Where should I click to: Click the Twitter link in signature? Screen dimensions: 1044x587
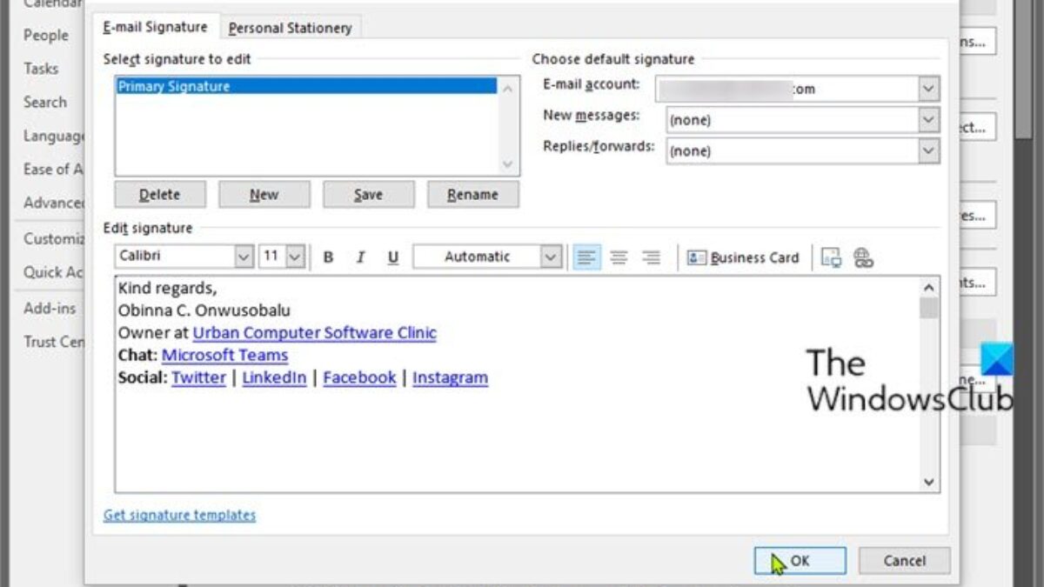pyautogui.click(x=198, y=377)
